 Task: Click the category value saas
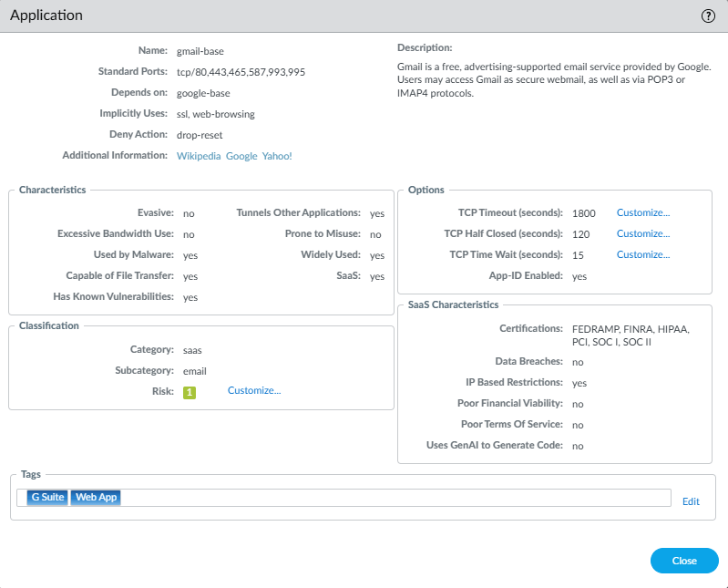tap(192, 350)
